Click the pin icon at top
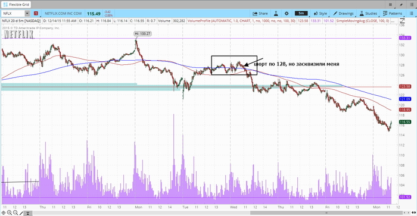The image size is (417, 216). (x=401, y=4)
